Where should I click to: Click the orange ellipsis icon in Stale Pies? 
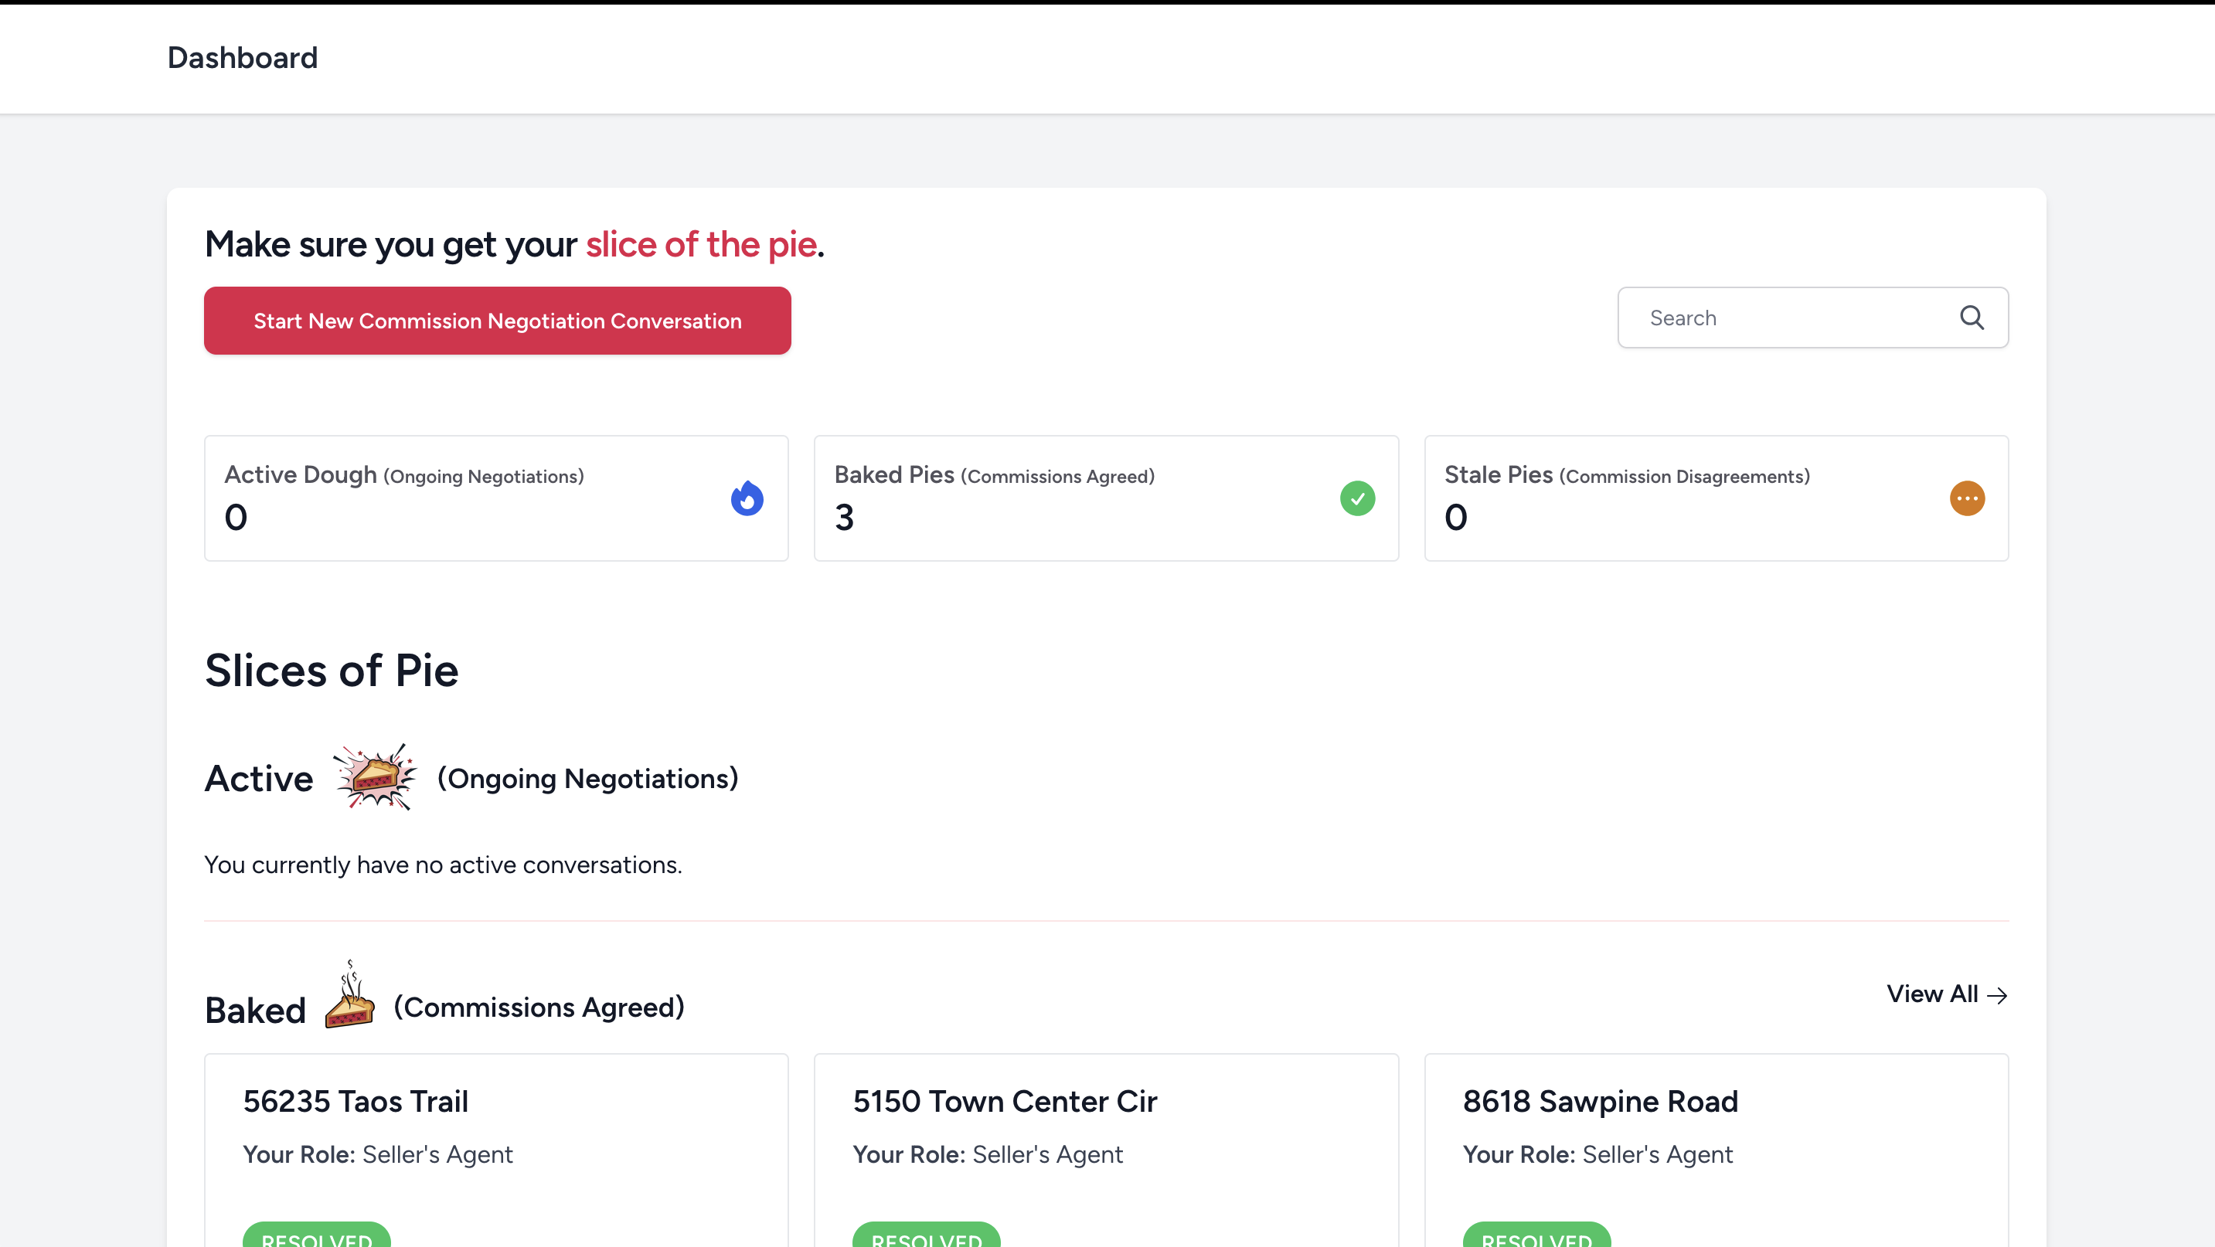point(1966,498)
